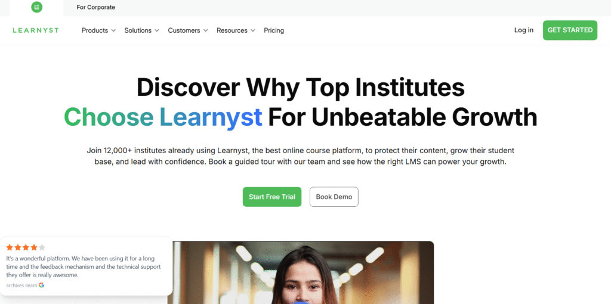Click the first orange review star
The width and height of the screenshot is (611, 304).
(10, 247)
